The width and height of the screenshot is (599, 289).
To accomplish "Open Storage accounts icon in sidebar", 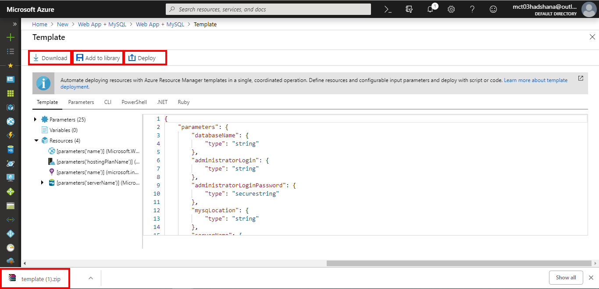I will 11,206.
